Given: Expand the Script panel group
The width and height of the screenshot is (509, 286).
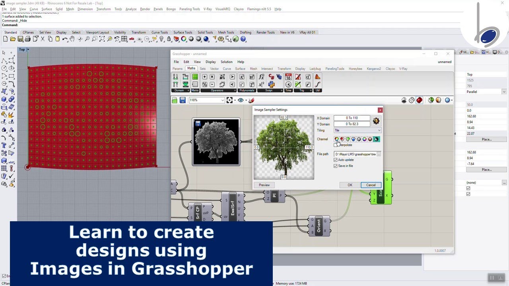Looking at the screenshot, I should point(282,90).
